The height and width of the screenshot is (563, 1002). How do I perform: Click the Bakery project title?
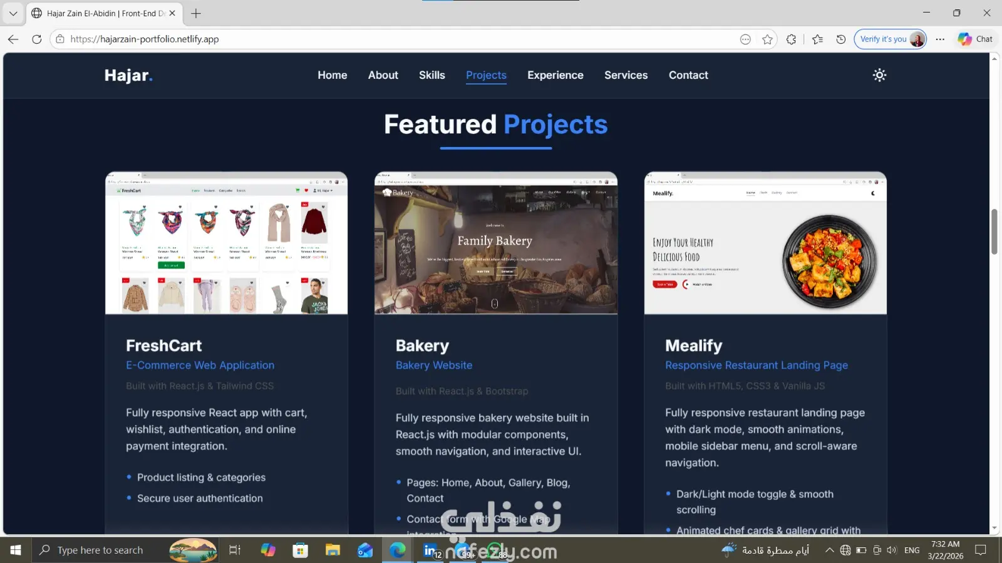pos(422,345)
